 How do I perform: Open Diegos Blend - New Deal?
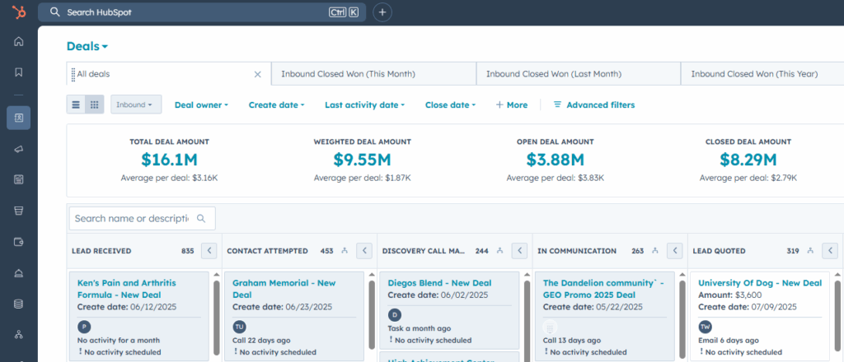439,283
